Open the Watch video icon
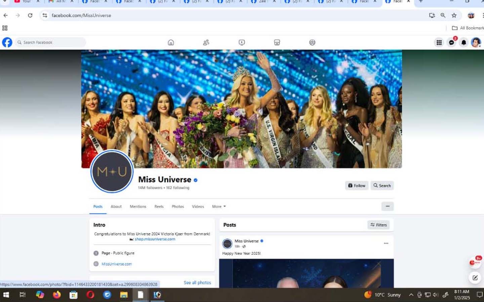 pos(242,42)
